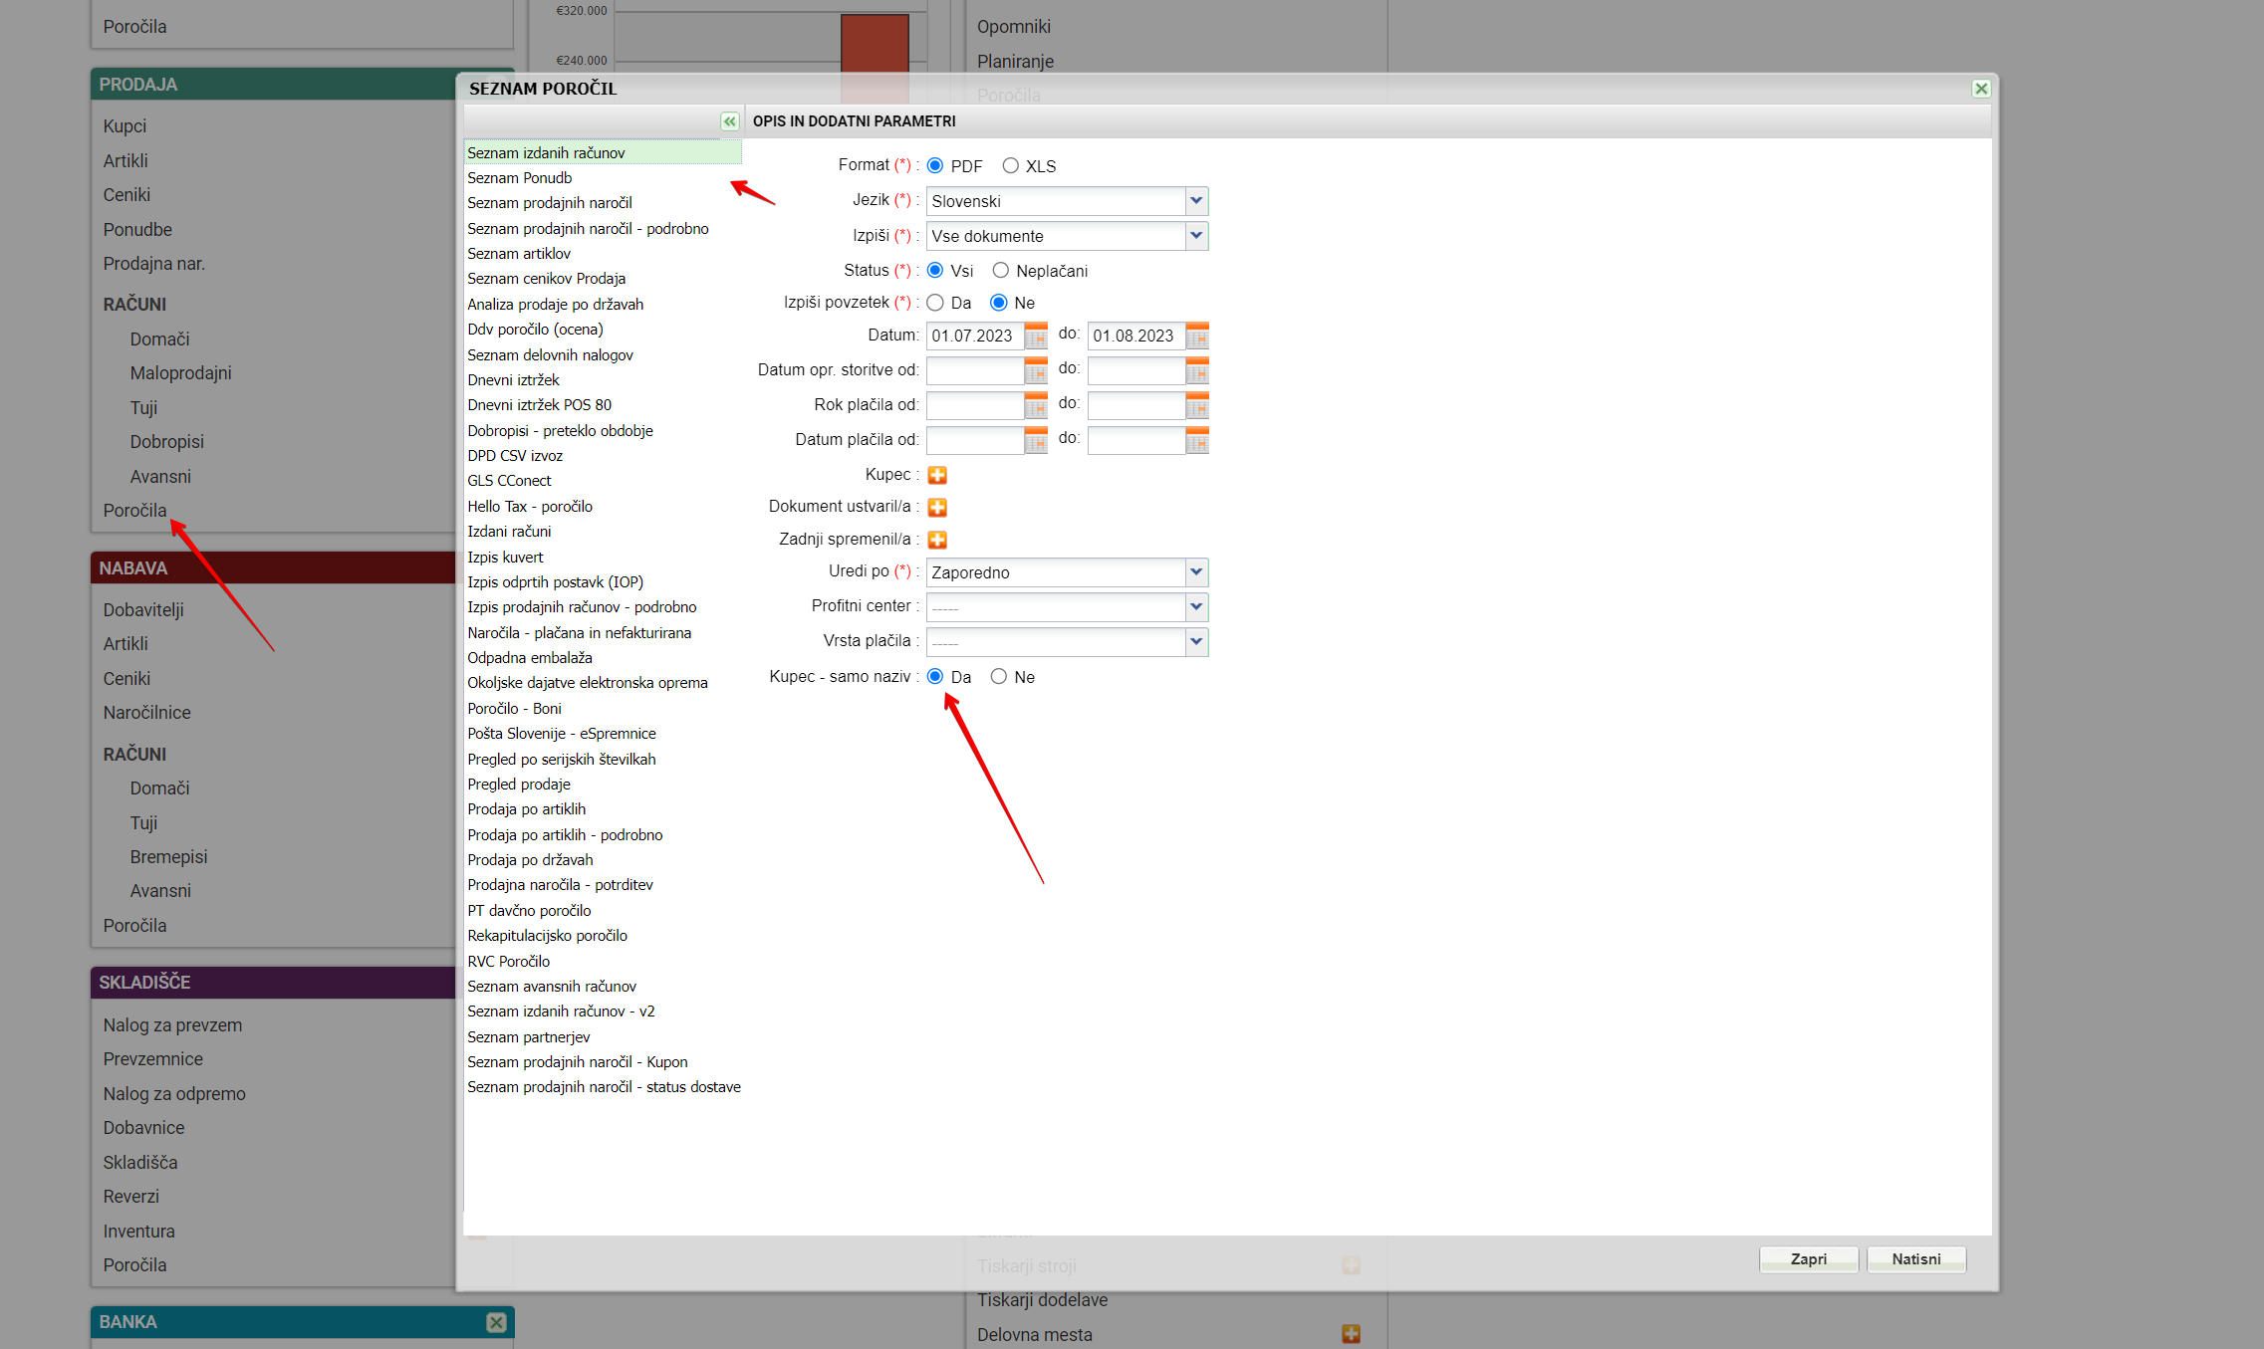The width and height of the screenshot is (2264, 1349).
Task: Open calendar for Rok plačila od
Action: coord(1036,405)
